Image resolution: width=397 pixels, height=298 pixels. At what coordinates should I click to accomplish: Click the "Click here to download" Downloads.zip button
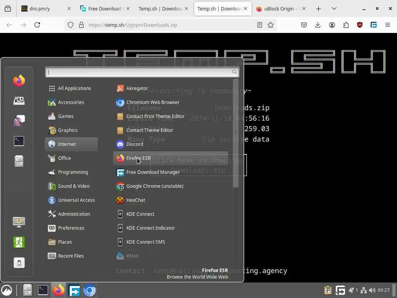coord(198,165)
